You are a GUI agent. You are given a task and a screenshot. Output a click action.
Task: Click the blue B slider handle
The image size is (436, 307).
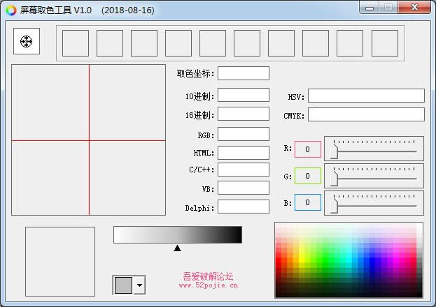[x=335, y=204]
